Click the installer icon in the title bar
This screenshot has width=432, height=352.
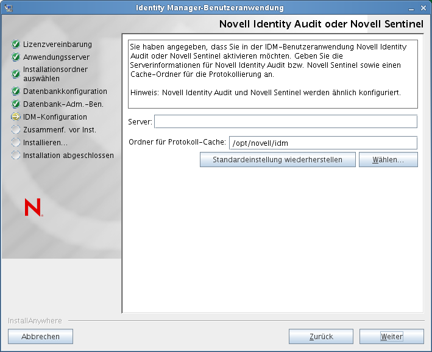(x=9, y=8)
